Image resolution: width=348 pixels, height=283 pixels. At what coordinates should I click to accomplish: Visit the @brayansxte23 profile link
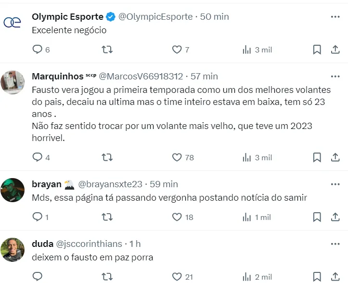tap(110, 184)
